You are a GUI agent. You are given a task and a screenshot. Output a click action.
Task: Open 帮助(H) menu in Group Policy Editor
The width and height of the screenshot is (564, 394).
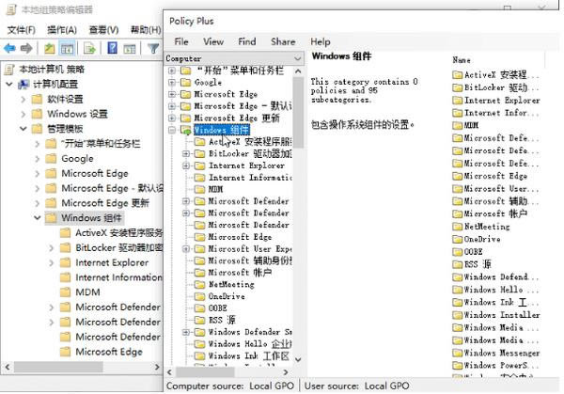click(x=146, y=30)
